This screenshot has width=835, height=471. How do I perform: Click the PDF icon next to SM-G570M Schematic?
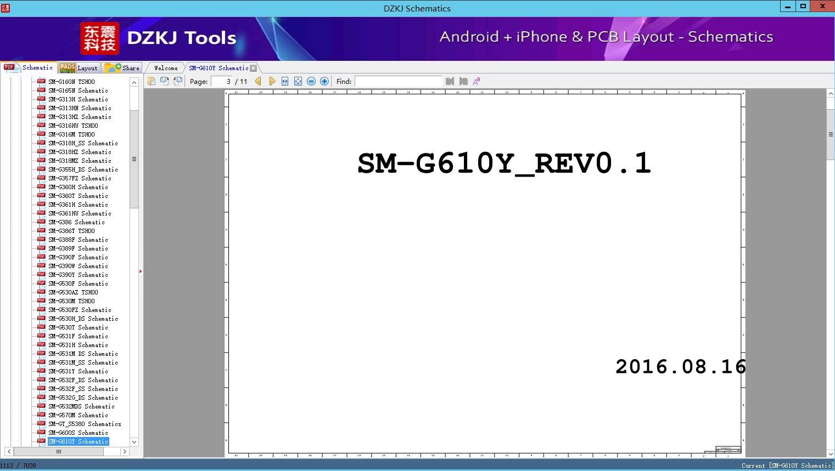pos(41,415)
